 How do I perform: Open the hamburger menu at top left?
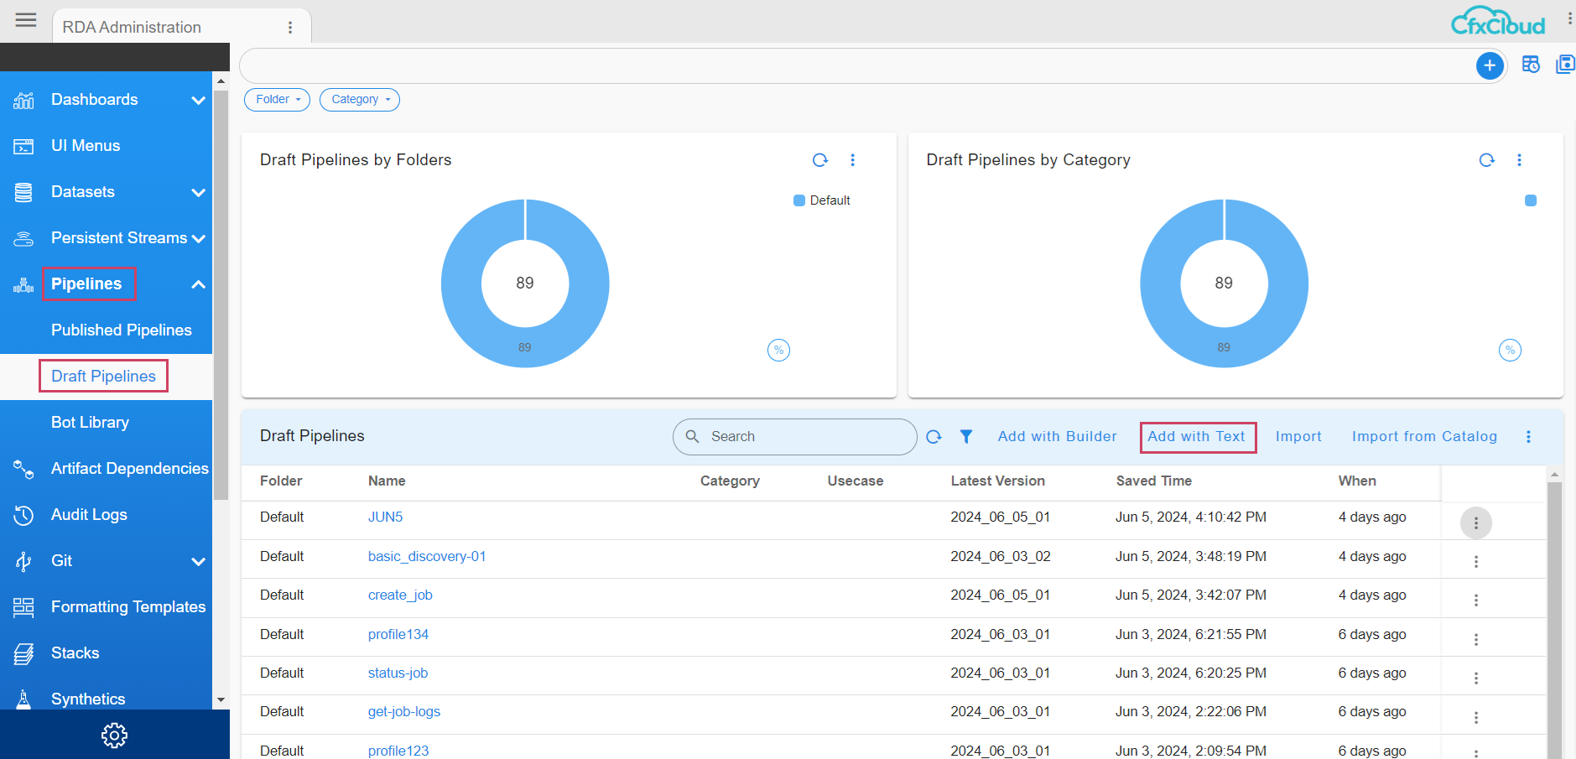tap(26, 20)
